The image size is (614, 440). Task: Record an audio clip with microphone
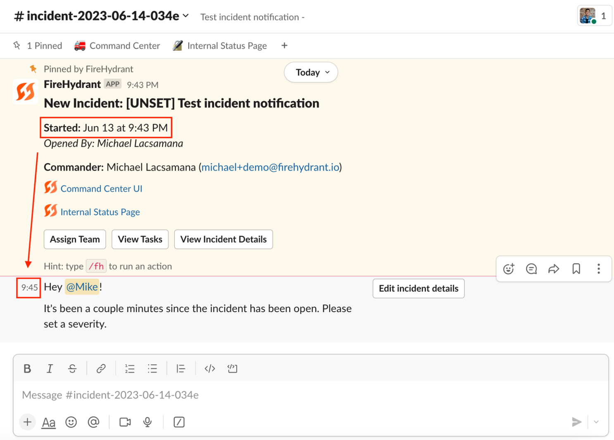coord(148,422)
